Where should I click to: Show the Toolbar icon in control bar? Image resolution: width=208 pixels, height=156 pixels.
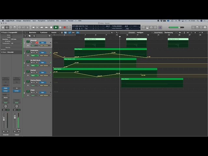[15, 27]
